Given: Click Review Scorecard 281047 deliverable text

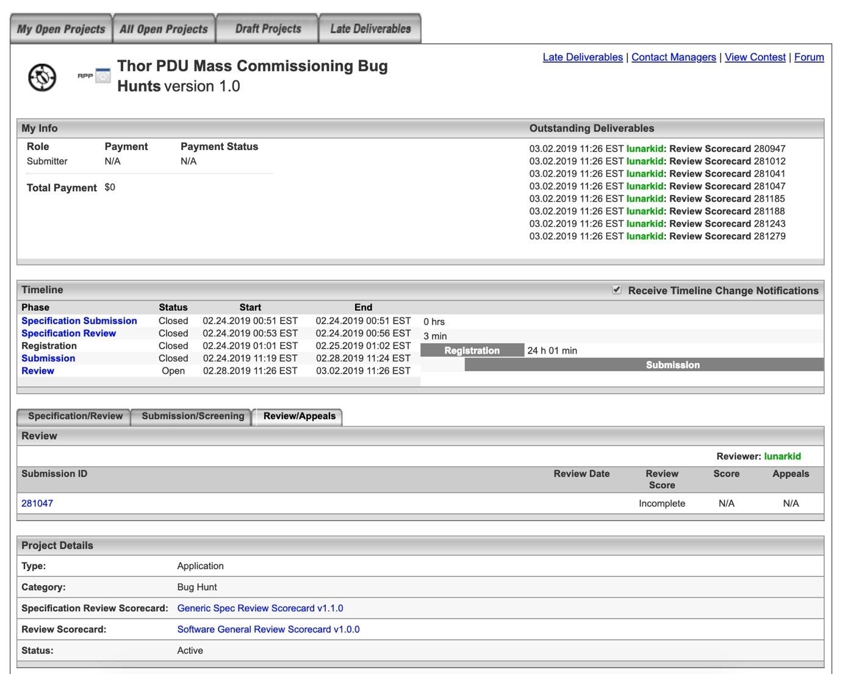Looking at the screenshot, I should coord(727,186).
